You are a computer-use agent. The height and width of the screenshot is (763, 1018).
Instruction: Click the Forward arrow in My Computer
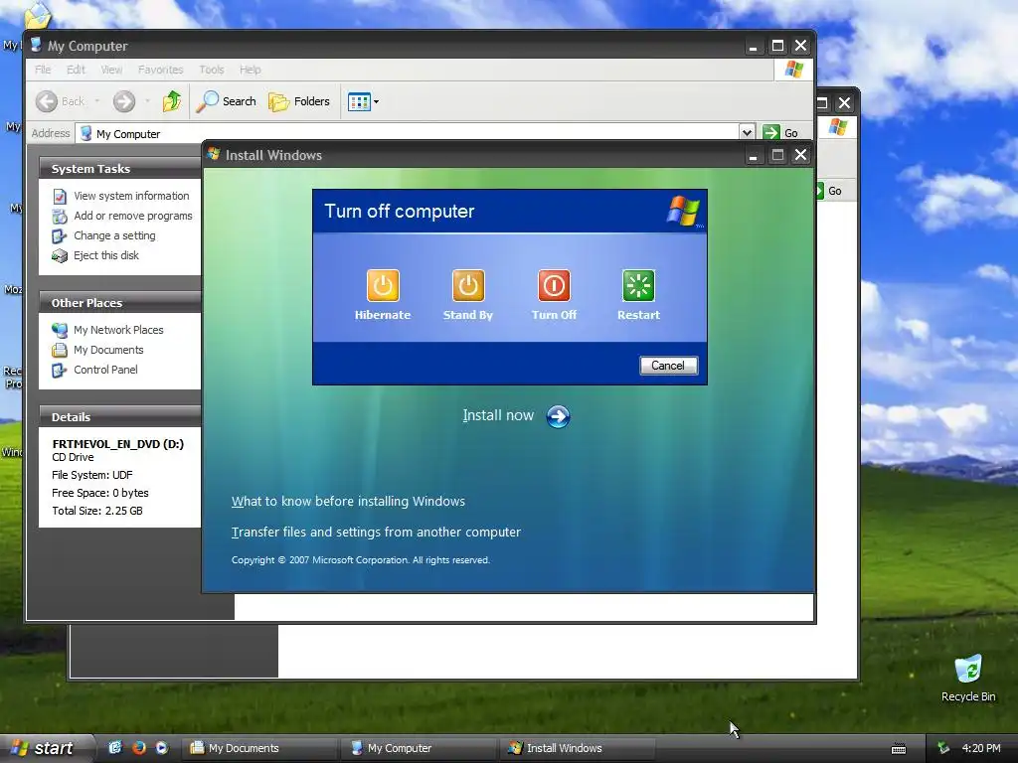click(124, 101)
